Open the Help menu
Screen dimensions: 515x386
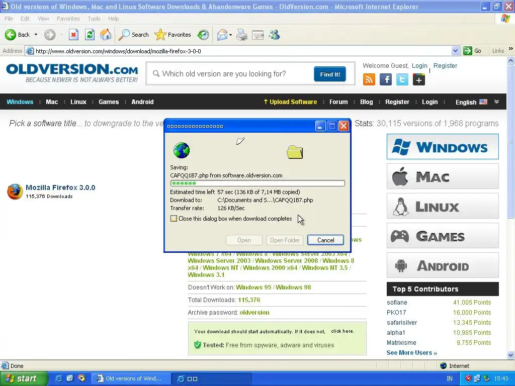coord(113,19)
